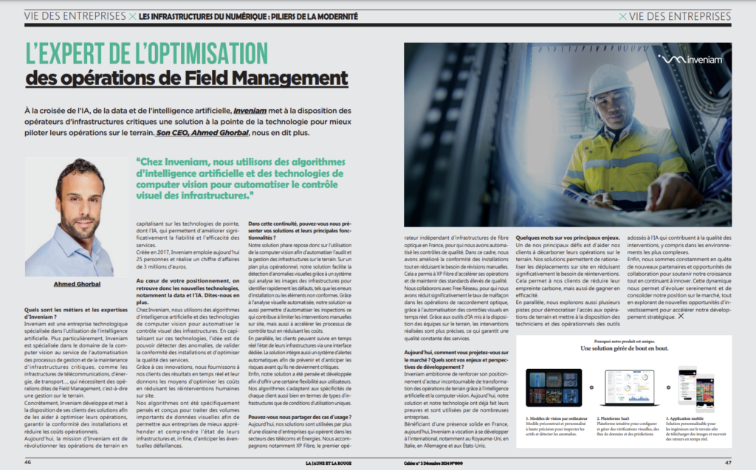This screenshot has height=470, width=756.
Task: Click page number 47 in the footer
Action: [x=728, y=463]
